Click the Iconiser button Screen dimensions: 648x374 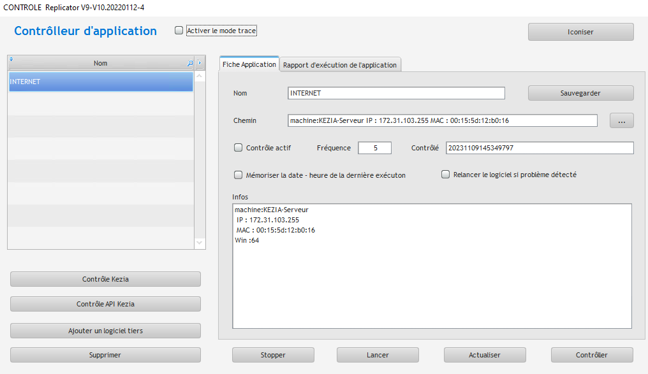(580, 32)
